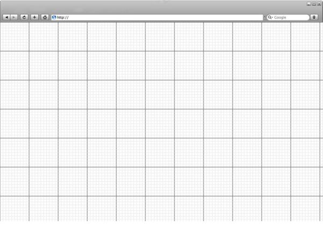Viewport: 323px width, 228px height.
Task: Focus the Google search field
Action: [x=288, y=17]
